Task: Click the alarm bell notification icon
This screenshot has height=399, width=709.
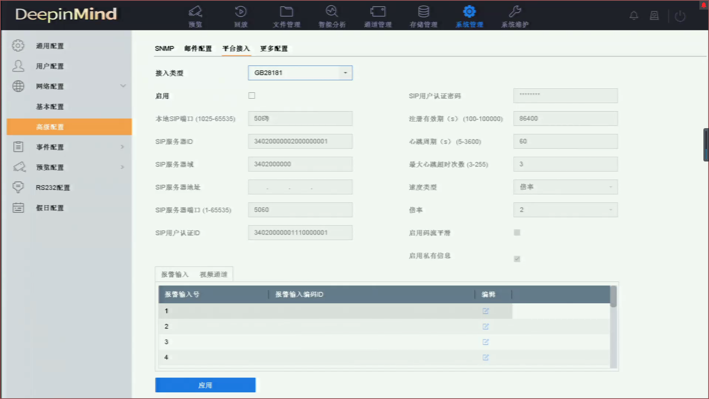Action: tap(634, 16)
